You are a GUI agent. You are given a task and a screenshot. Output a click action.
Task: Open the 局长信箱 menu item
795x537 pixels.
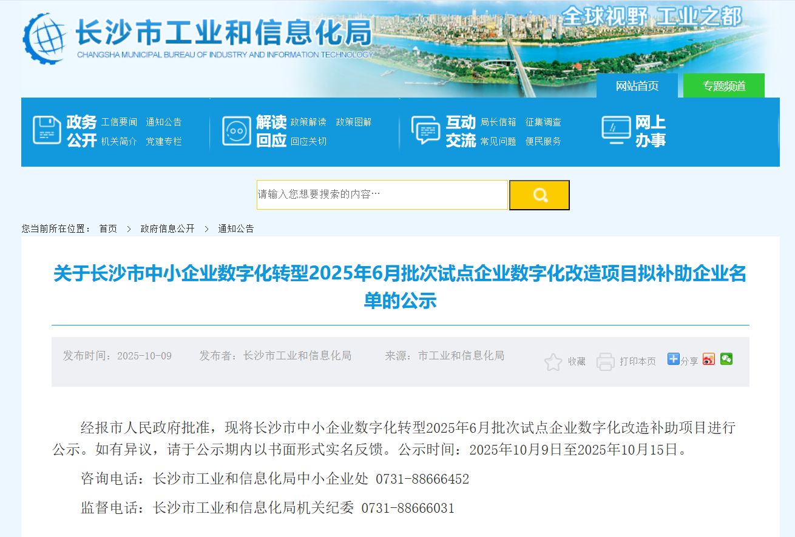coord(497,121)
